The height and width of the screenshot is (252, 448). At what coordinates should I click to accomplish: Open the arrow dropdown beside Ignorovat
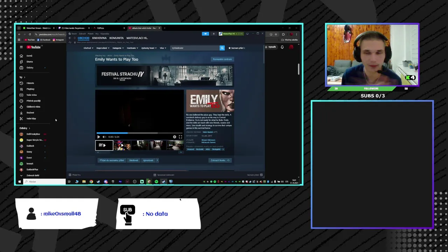coord(157,160)
